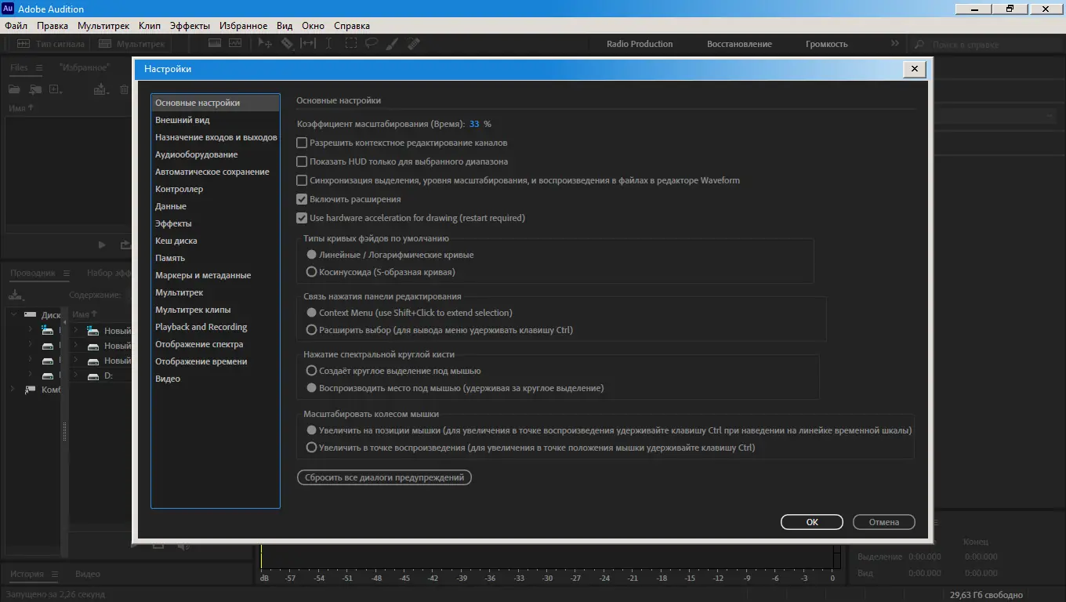Click the search magnifier icon in help field
1066x602 pixels.
(920, 45)
